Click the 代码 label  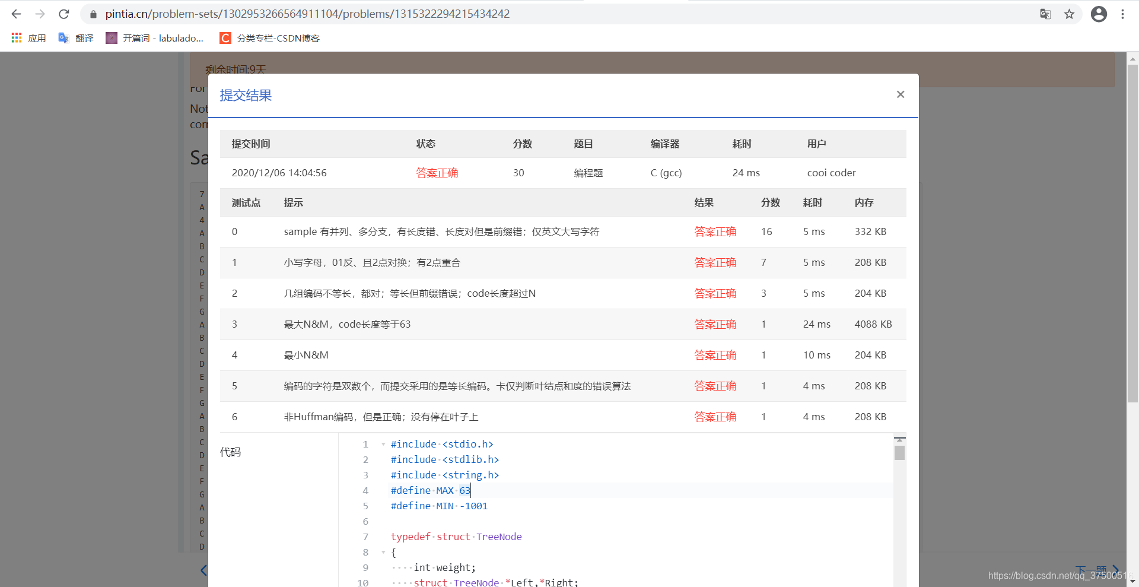pos(230,452)
